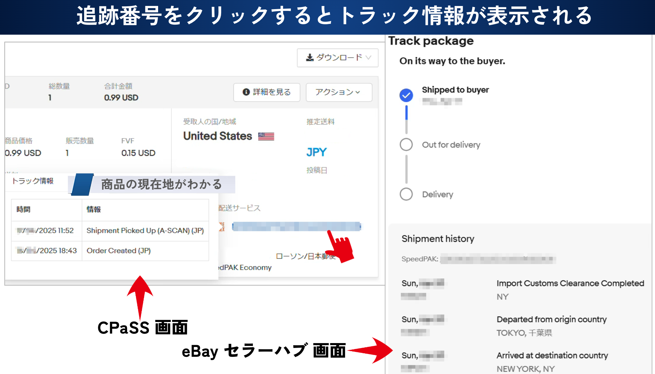
Task: Select the Out for delivery step circle
Action: tap(406, 144)
